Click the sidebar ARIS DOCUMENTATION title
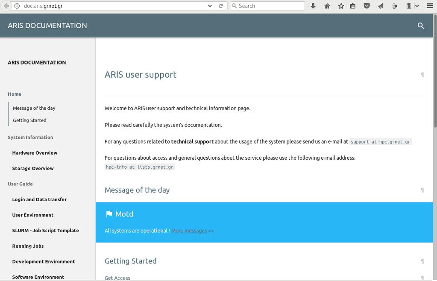Screen dimensions: 437x281 (37, 63)
